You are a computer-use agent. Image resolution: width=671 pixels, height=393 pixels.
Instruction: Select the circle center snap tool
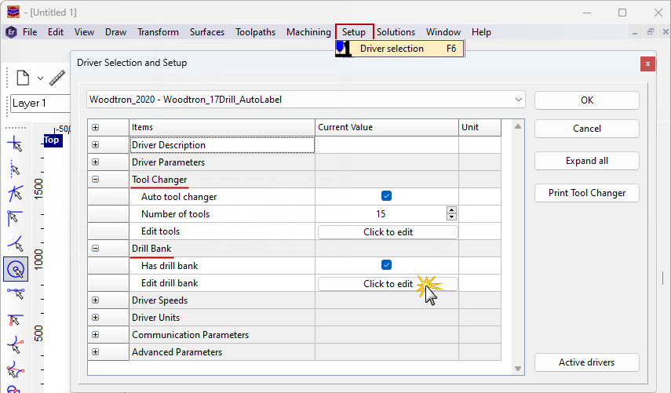pos(15,269)
